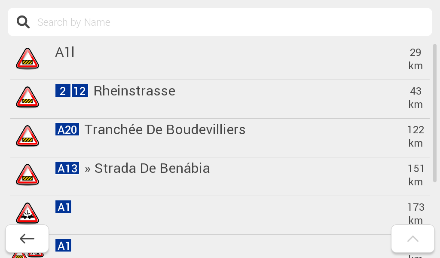Click the magnifying glass search icon

23,22
